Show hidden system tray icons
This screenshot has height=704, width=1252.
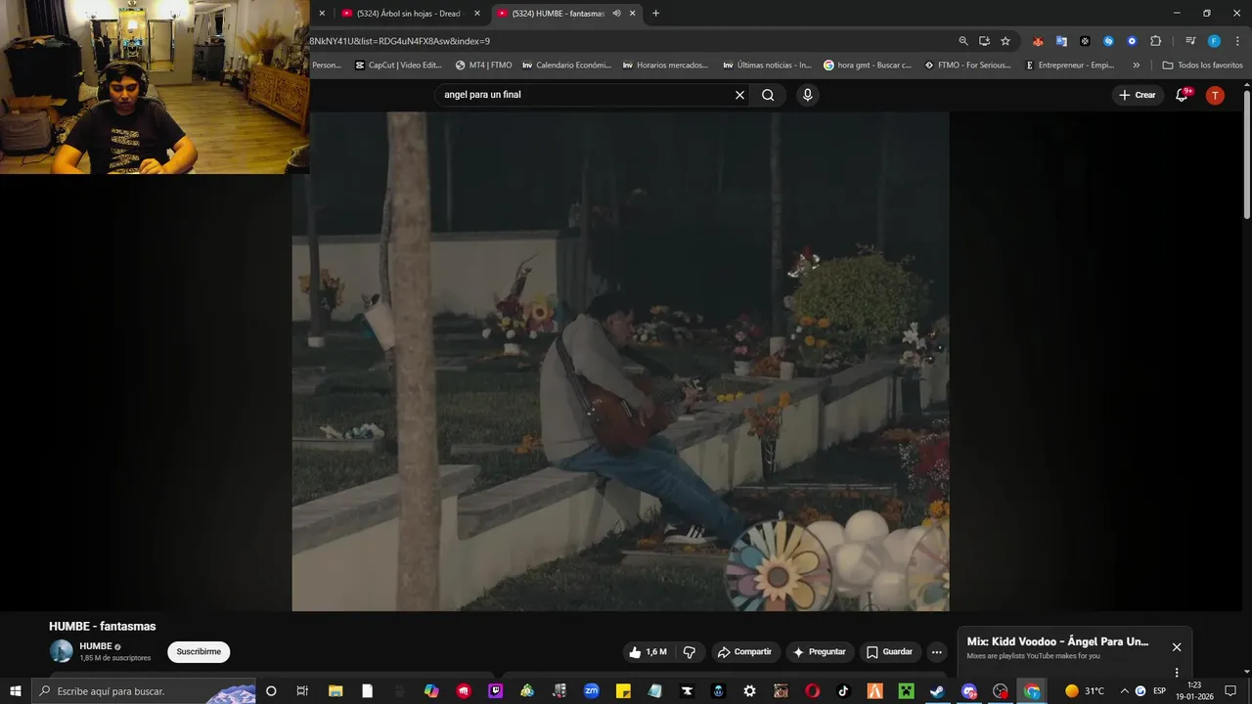tap(1124, 690)
